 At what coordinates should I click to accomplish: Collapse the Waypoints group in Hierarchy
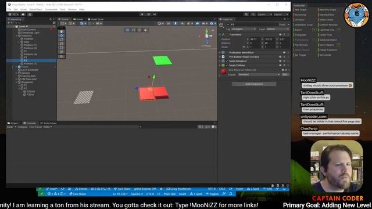(17, 82)
